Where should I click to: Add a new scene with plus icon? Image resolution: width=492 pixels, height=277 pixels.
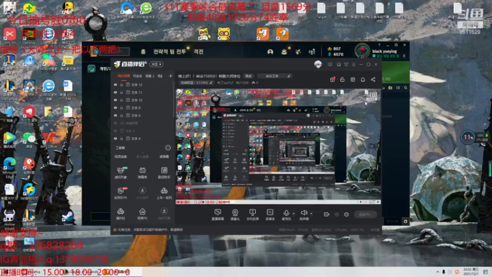[x=170, y=76]
